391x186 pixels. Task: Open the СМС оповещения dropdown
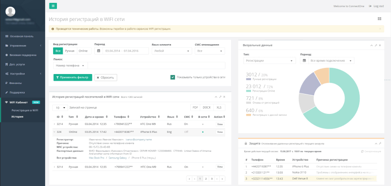coord(210,51)
